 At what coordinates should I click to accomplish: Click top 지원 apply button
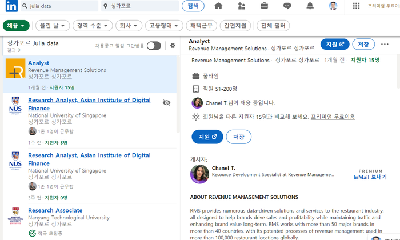point(335,44)
